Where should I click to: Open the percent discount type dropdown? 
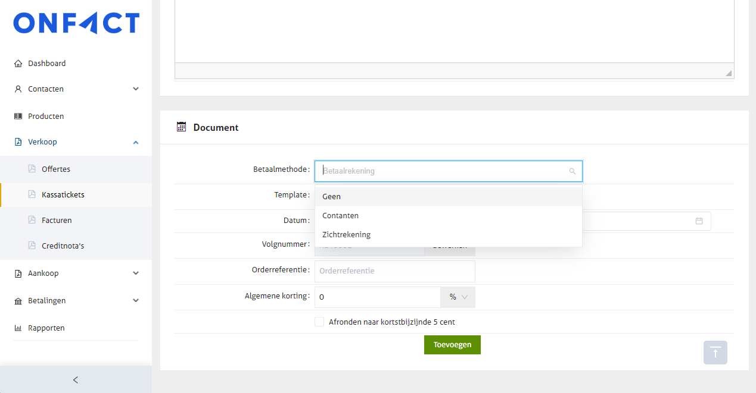(x=458, y=297)
